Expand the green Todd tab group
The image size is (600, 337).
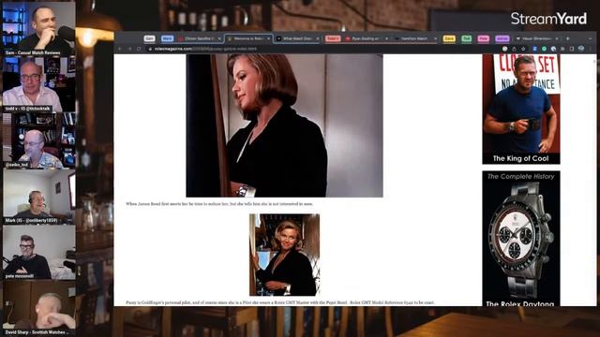pyautogui.click(x=466, y=38)
